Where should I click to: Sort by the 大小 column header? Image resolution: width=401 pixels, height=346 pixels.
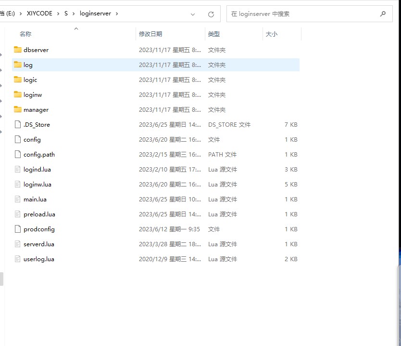coord(271,34)
